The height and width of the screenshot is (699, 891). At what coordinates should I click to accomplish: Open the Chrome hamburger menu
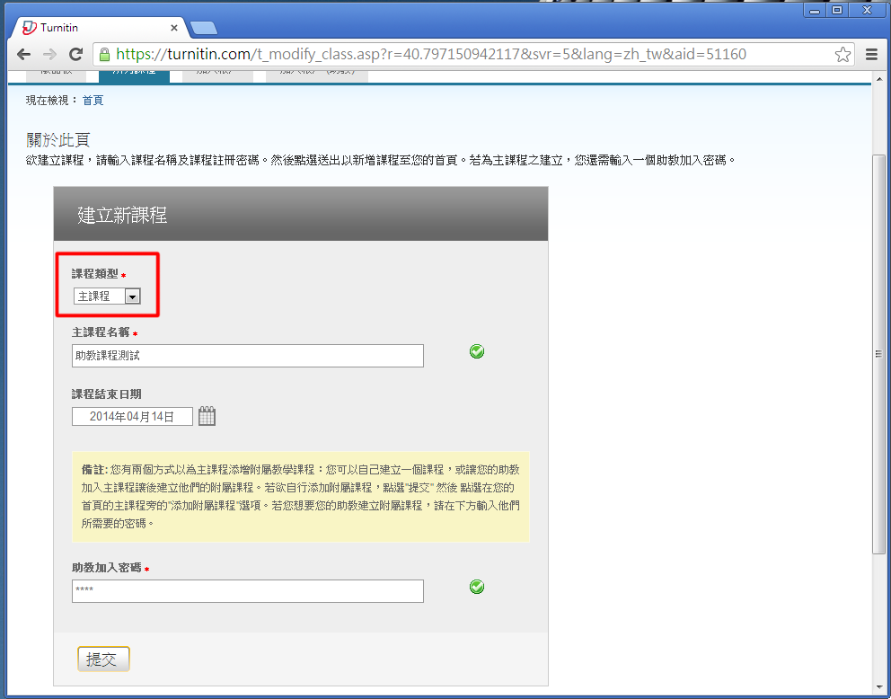(x=871, y=54)
